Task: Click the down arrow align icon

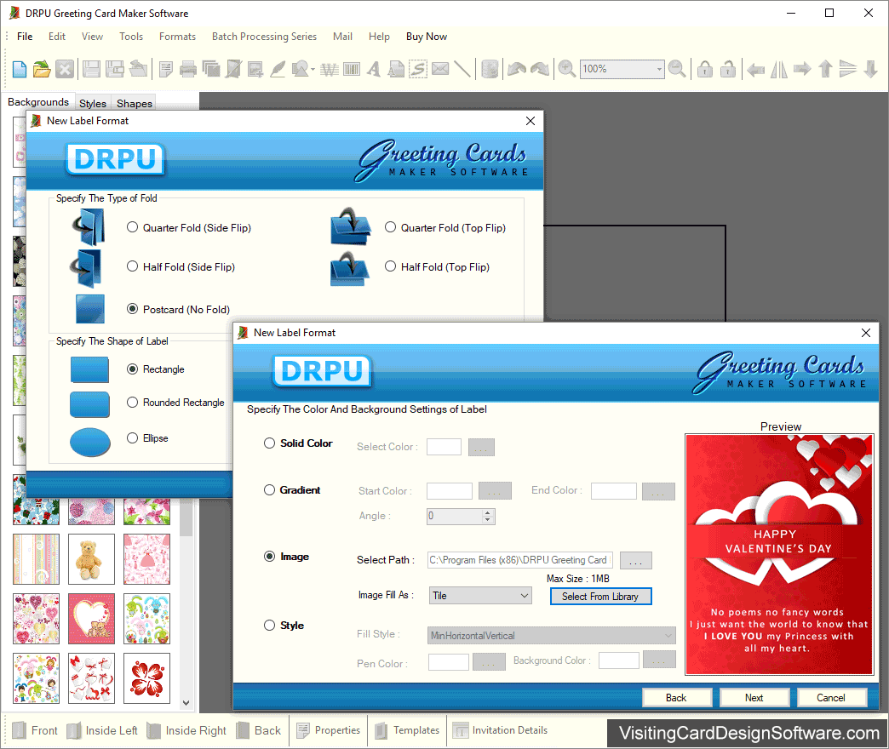Action: 871,69
